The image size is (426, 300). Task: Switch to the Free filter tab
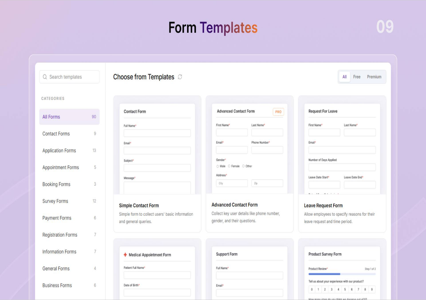coord(357,77)
